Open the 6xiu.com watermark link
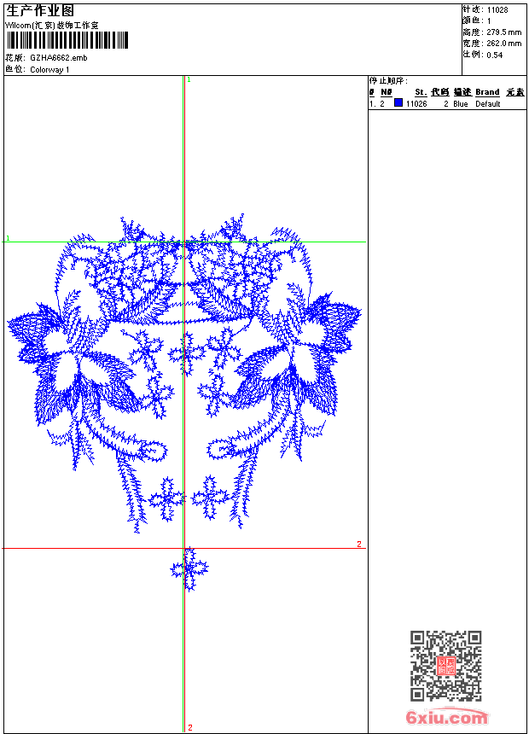The image size is (529, 734). tap(447, 719)
